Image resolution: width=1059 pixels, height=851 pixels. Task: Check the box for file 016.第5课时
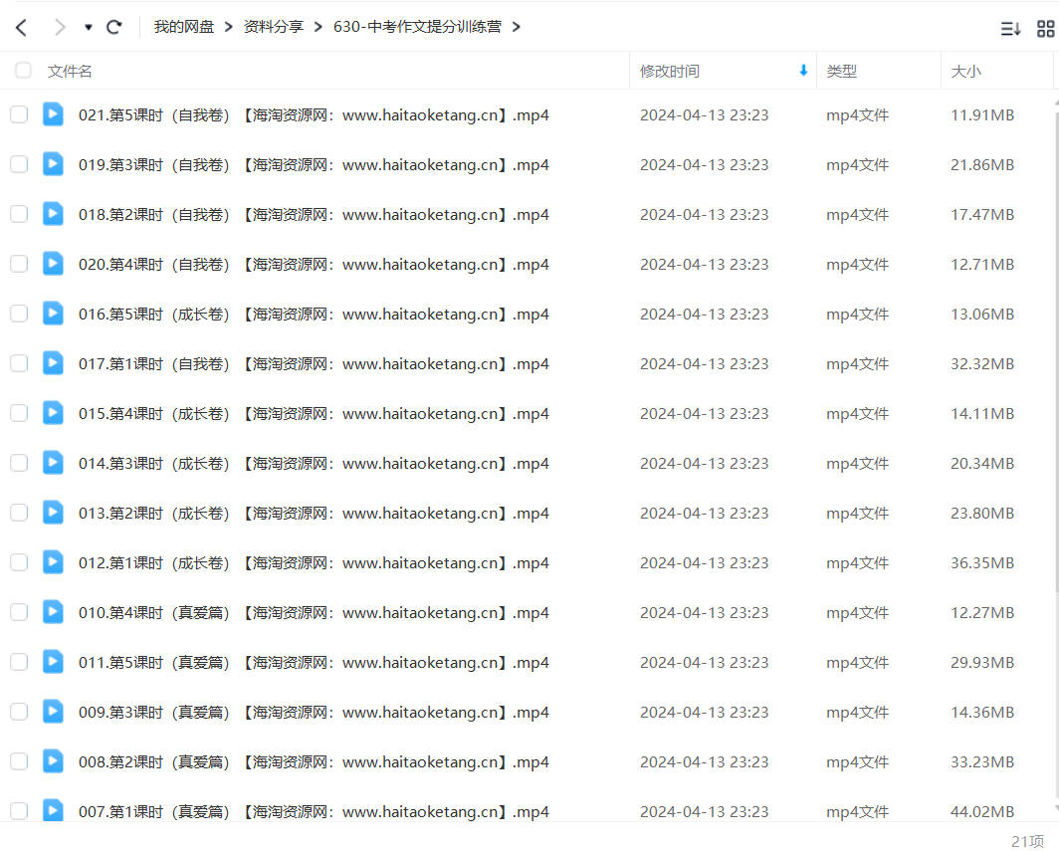(x=19, y=314)
